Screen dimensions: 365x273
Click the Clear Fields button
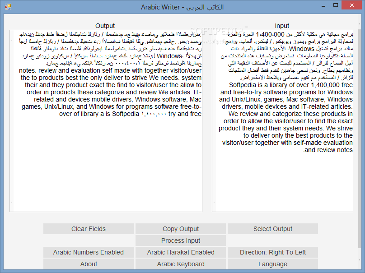click(x=89, y=229)
